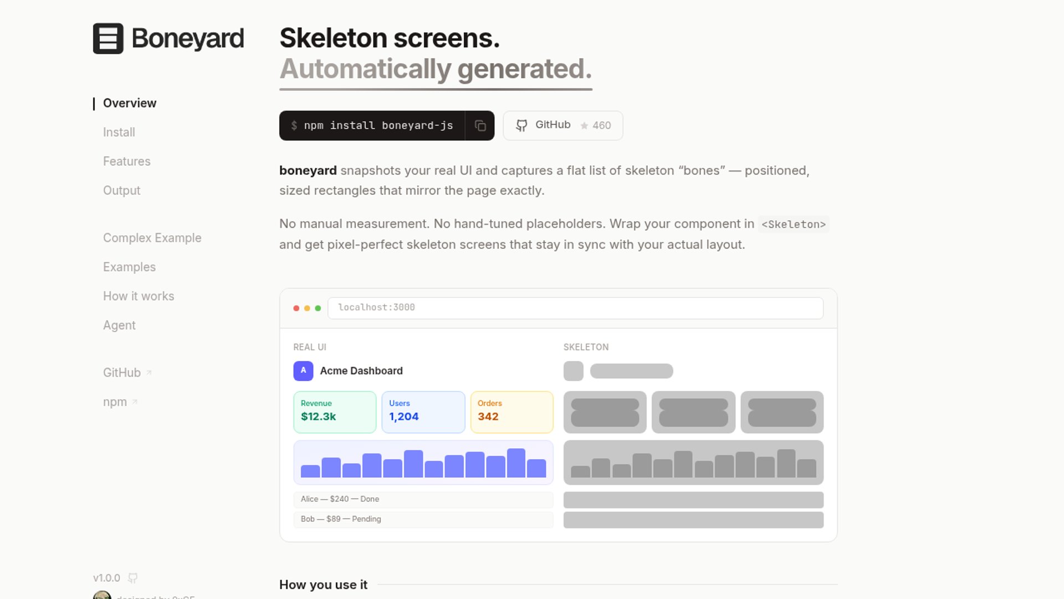Go to the Overview section
The width and height of the screenshot is (1064, 599).
point(130,103)
